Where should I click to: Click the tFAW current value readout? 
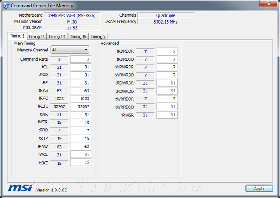pyautogui.click(x=59, y=147)
